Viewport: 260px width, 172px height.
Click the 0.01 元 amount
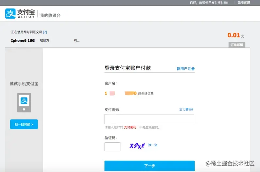pos(236,35)
